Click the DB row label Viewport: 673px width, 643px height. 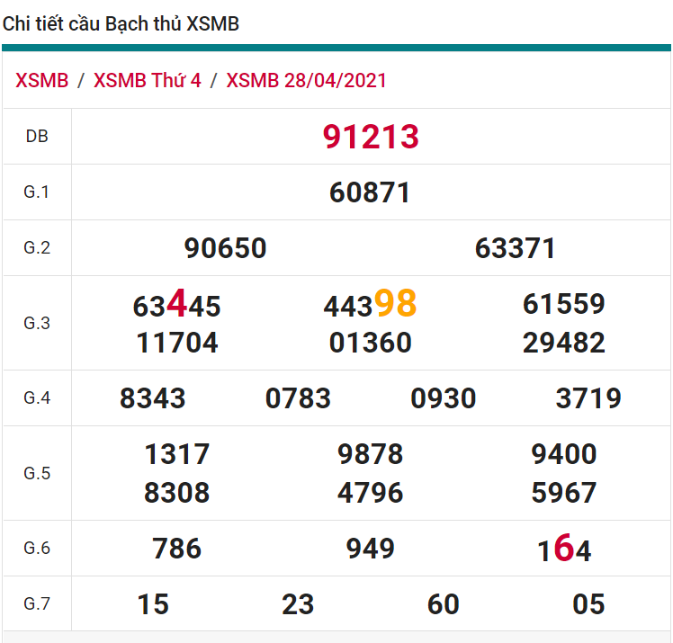tap(37, 137)
